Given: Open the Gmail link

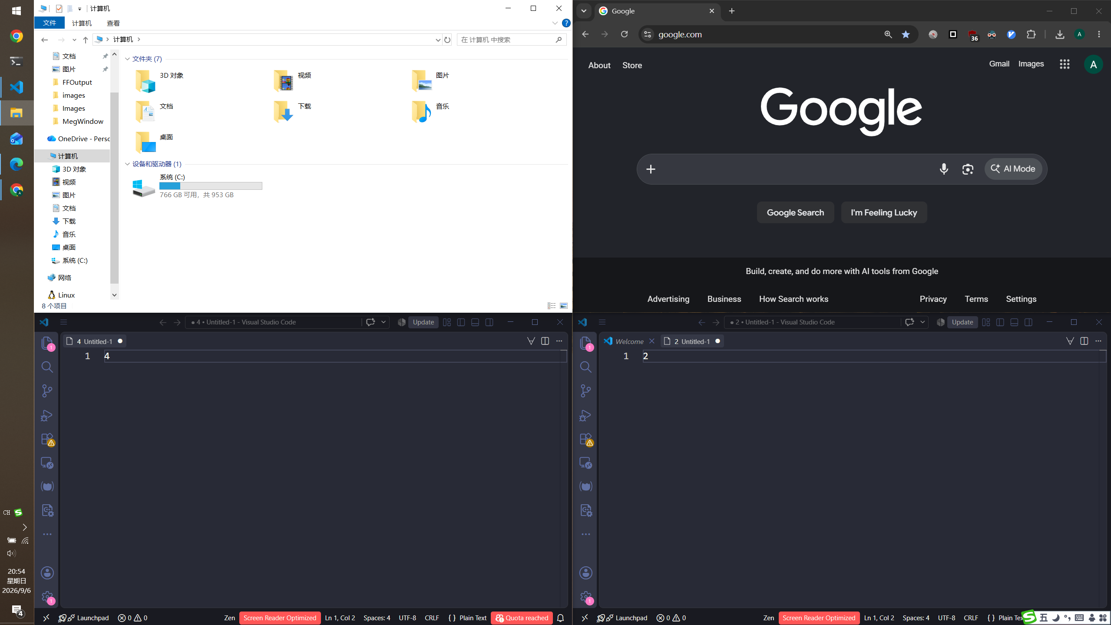Looking at the screenshot, I should tap(999, 64).
